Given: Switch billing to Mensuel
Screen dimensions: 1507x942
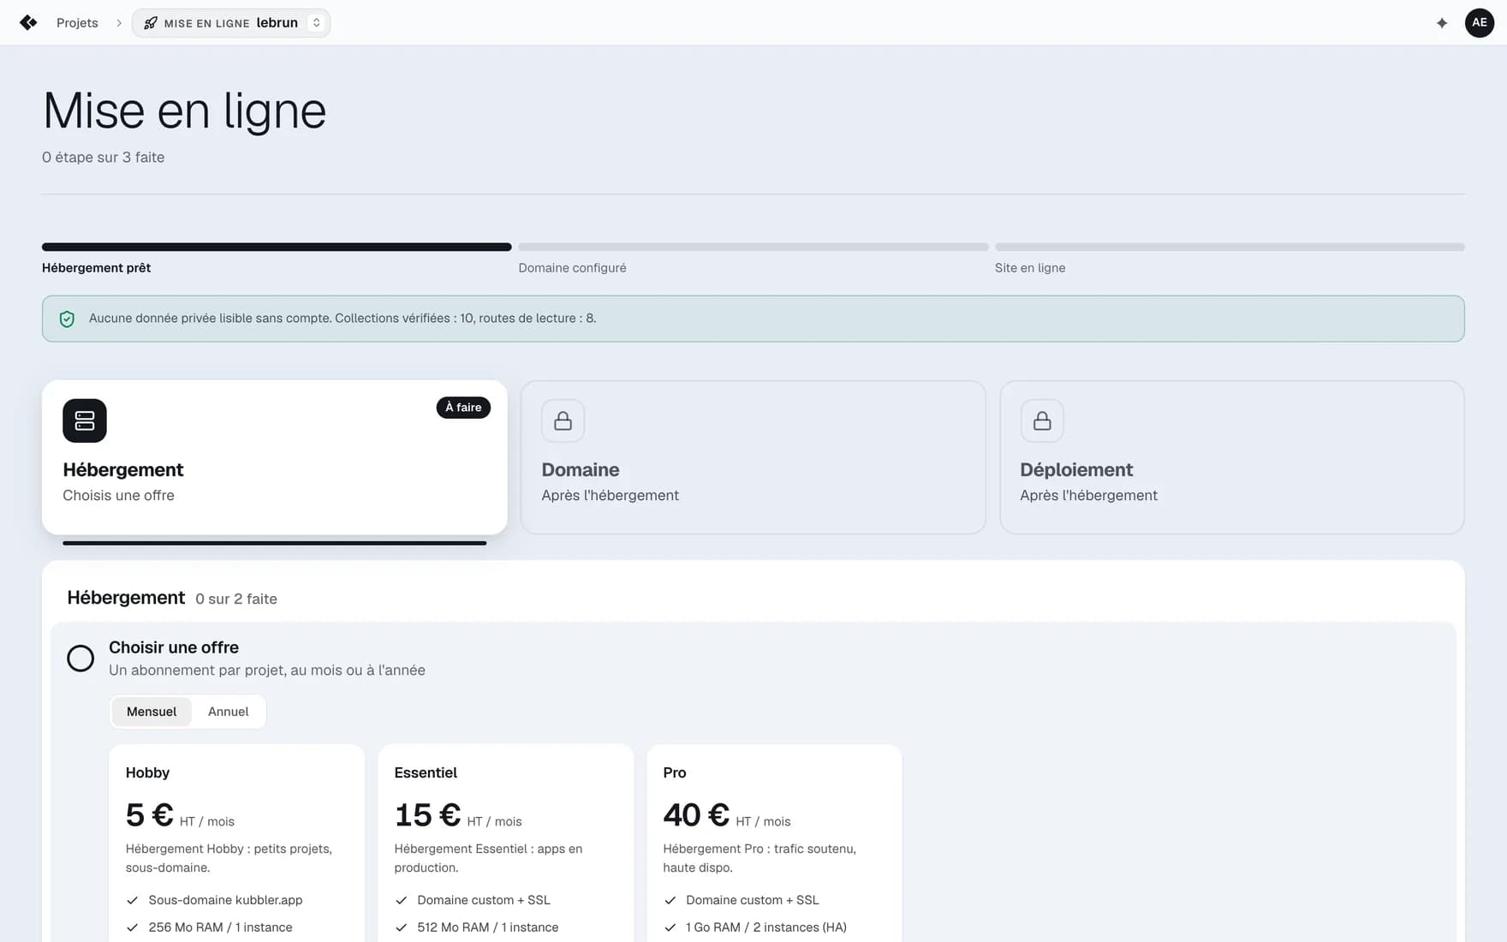Looking at the screenshot, I should (152, 712).
